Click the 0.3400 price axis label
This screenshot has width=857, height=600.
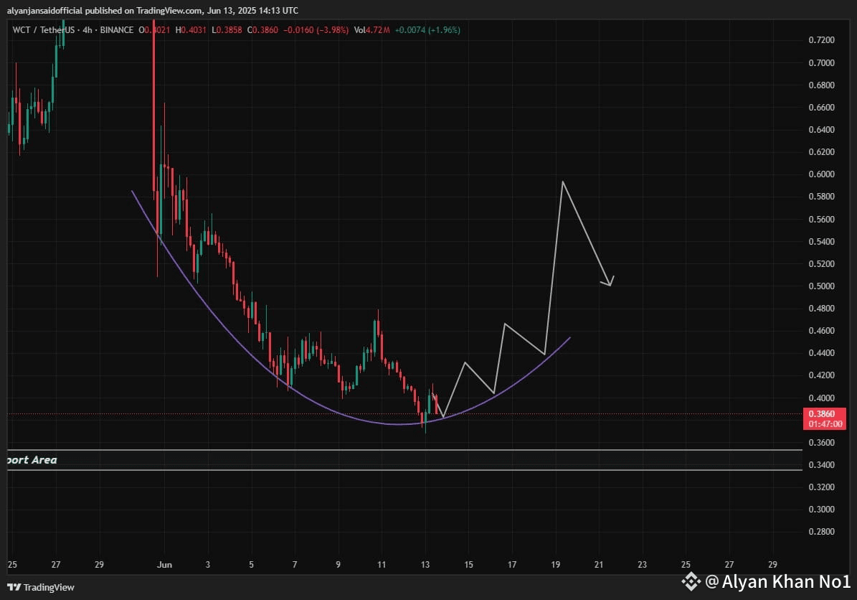tap(821, 465)
